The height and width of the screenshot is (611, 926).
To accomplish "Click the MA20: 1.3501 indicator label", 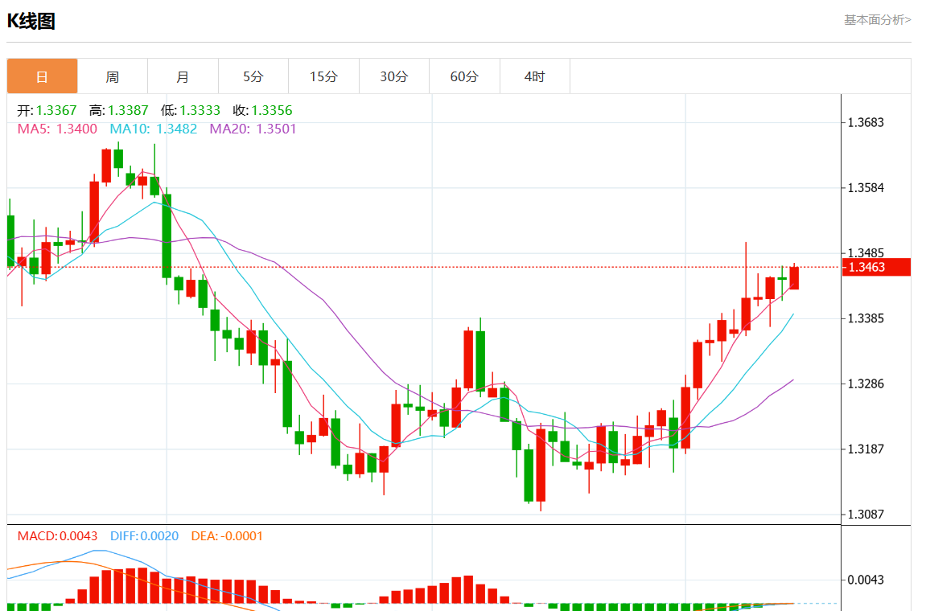I will tap(253, 129).
